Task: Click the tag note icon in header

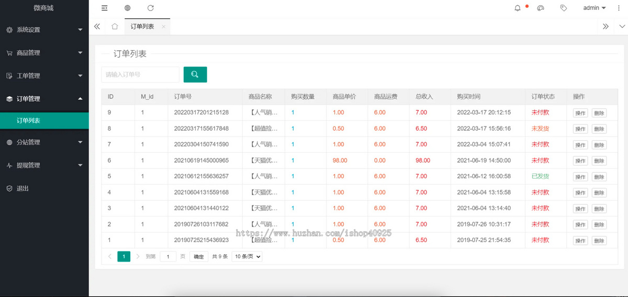Action: (x=564, y=8)
